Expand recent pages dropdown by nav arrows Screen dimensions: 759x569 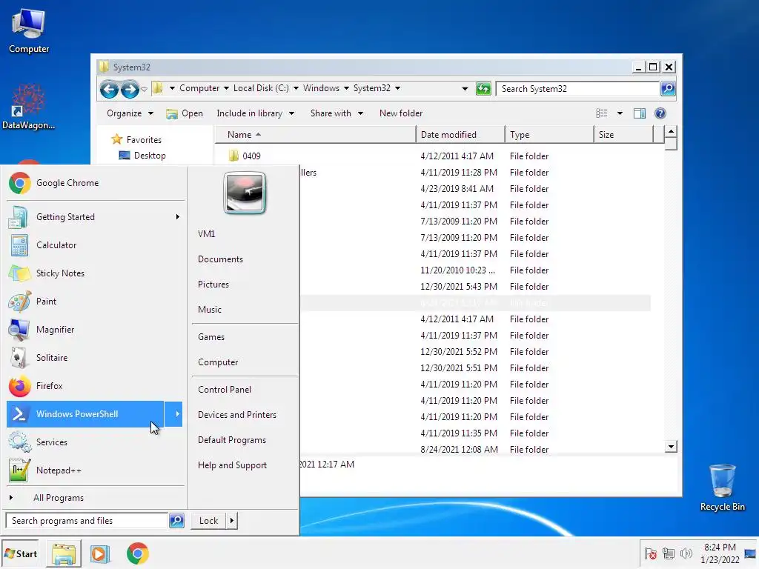point(144,89)
